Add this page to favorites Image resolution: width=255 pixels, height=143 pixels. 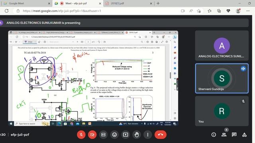click(199, 11)
